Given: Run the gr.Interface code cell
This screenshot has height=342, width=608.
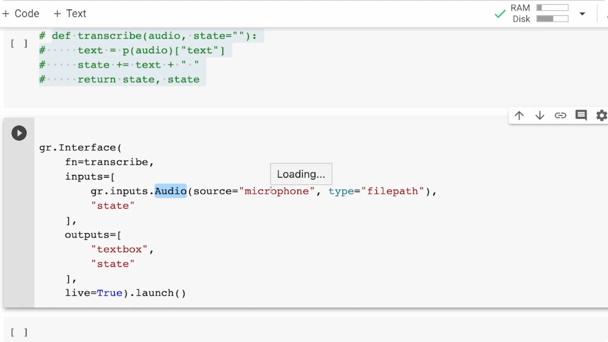Looking at the screenshot, I should (x=19, y=133).
